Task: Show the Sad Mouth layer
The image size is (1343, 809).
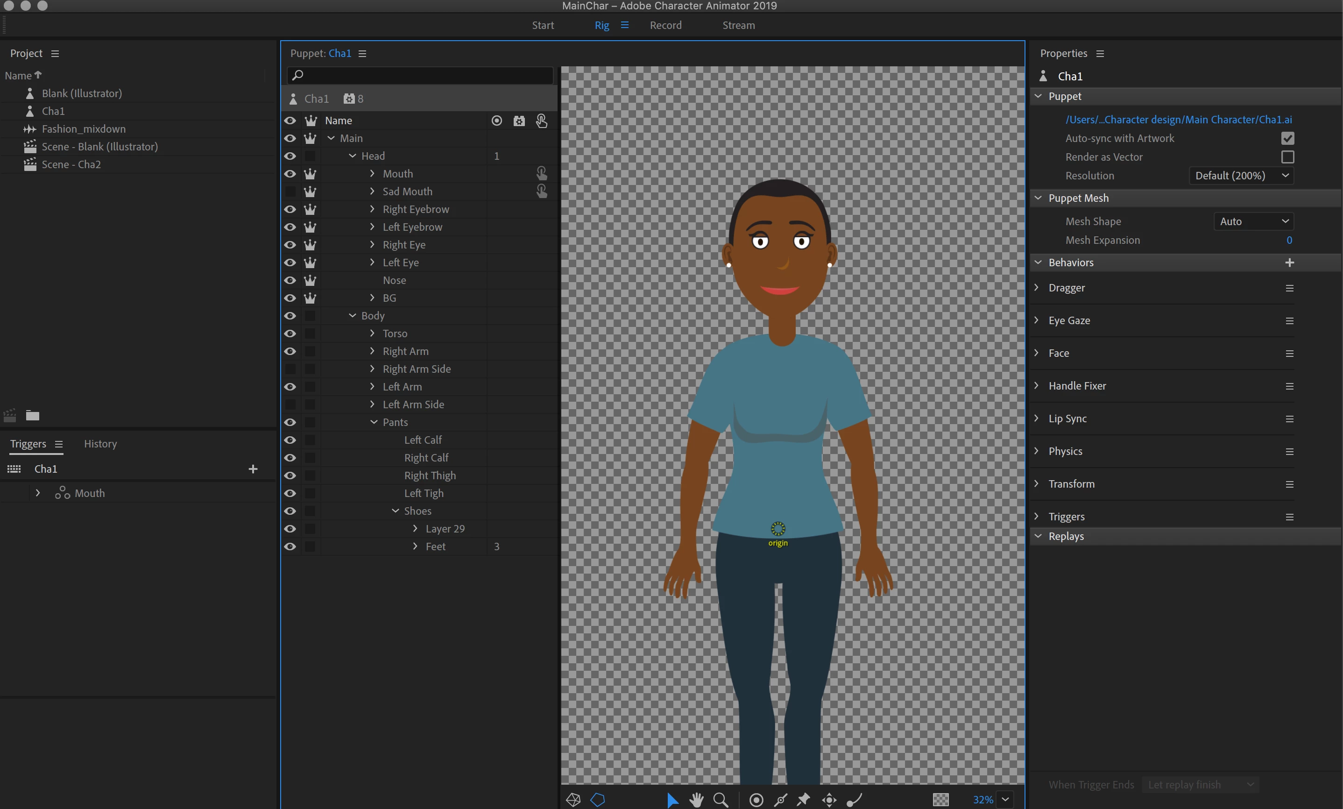Action: point(290,192)
